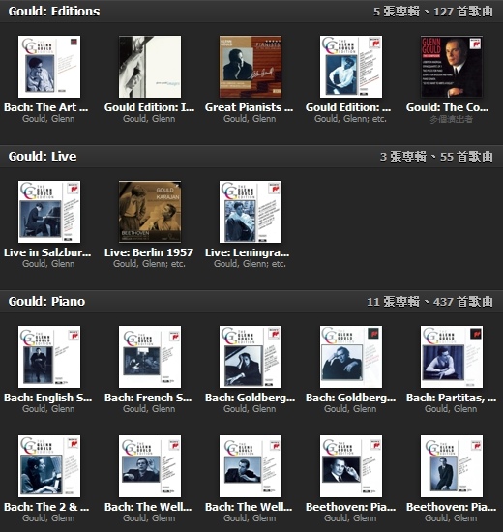This screenshot has width=503, height=532.
Task: Select the Gould Karajan Berlin 1957 cover
Action: click(150, 212)
